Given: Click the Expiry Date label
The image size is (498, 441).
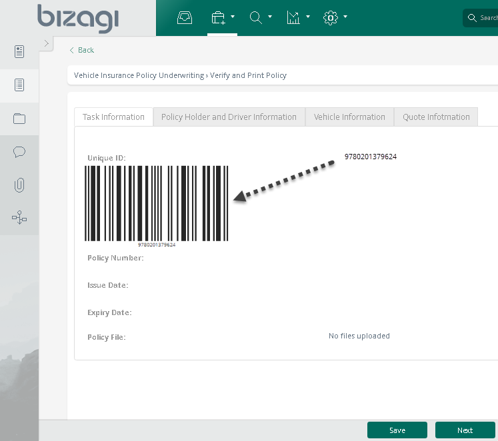Looking at the screenshot, I should (109, 312).
